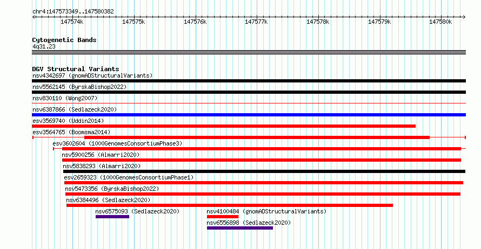Select the red bar under nsv5473356
The height and width of the screenshot is (249, 481).
[x=263, y=194]
